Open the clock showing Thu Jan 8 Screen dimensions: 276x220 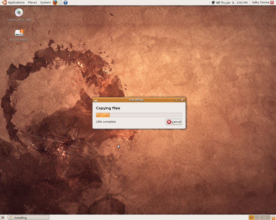[x=234, y=2]
